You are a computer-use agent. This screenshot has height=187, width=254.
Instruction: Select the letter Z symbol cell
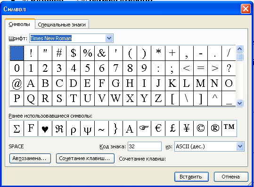(x=158, y=99)
